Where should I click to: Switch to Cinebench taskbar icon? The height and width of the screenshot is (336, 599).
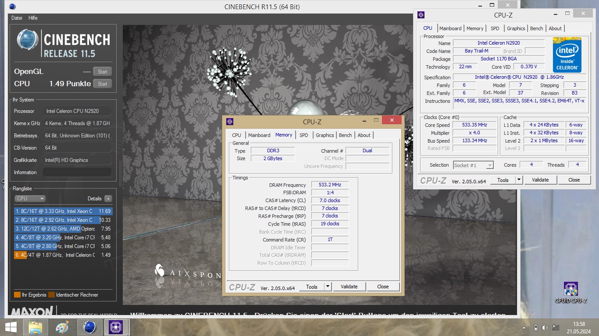(89, 327)
